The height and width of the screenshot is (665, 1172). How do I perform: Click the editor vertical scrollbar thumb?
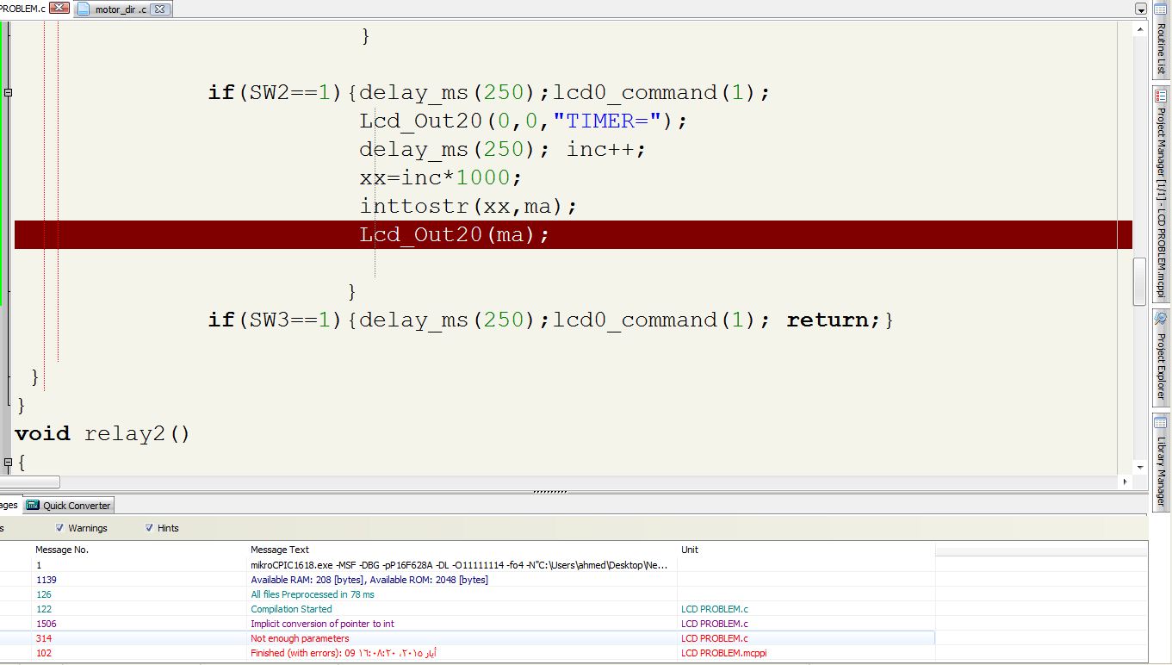[1140, 281]
